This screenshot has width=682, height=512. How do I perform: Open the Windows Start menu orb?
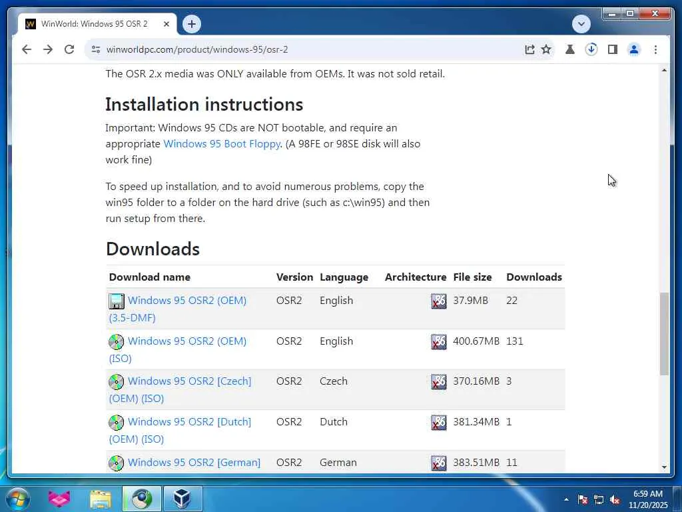click(x=18, y=499)
